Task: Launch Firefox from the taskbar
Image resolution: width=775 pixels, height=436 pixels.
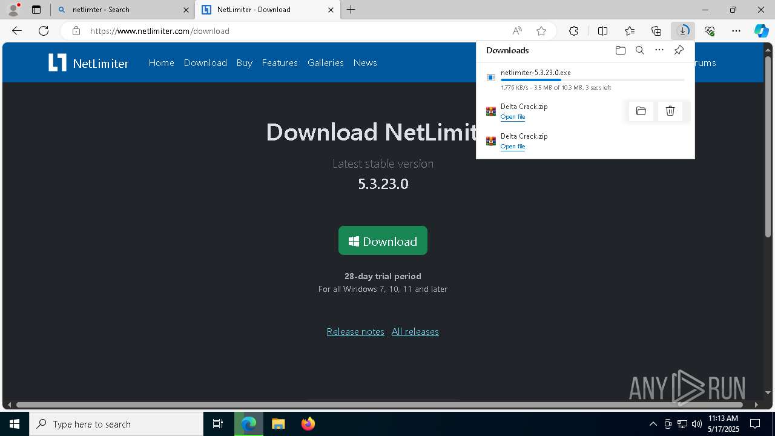Action: point(308,424)
